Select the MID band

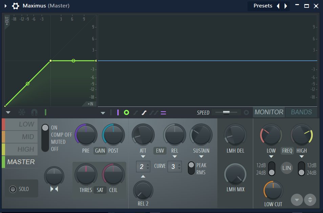click(20, 137)
